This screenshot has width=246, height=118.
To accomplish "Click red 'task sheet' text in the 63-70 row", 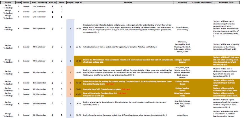I will (122, 93).
